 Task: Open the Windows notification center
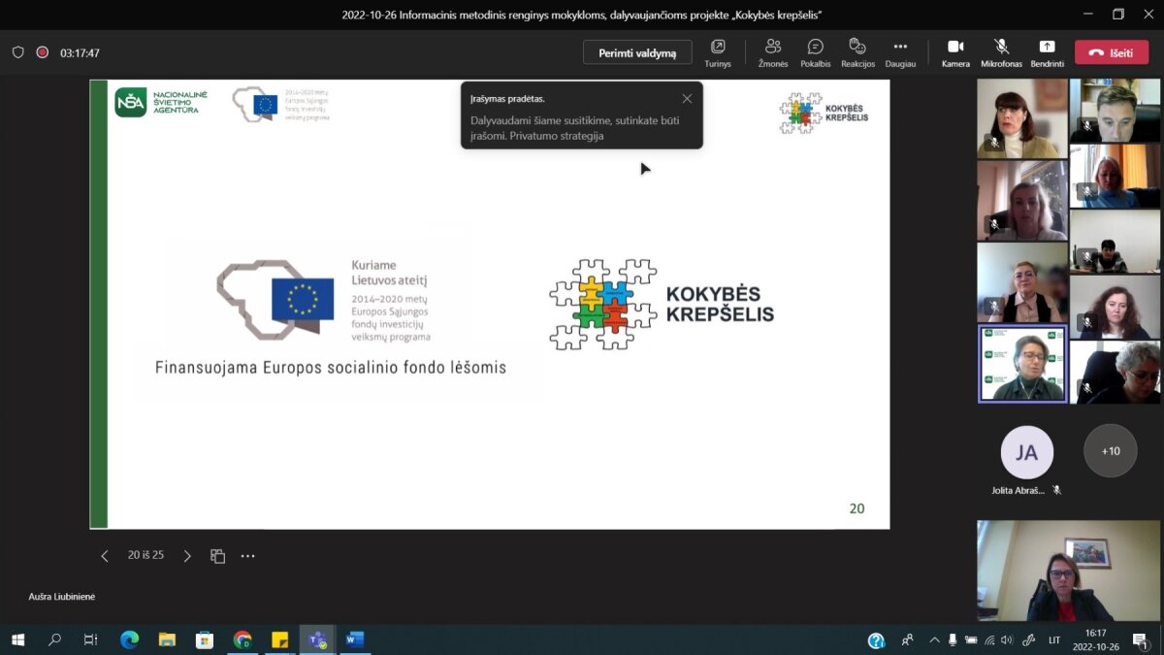(x=1141, y=640)
